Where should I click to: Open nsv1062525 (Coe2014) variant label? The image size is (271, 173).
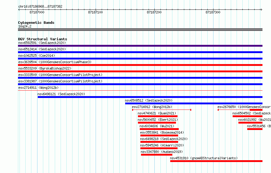37,56
